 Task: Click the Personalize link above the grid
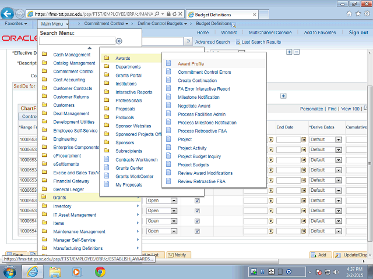pyautogui.click(x=311, y=109)
